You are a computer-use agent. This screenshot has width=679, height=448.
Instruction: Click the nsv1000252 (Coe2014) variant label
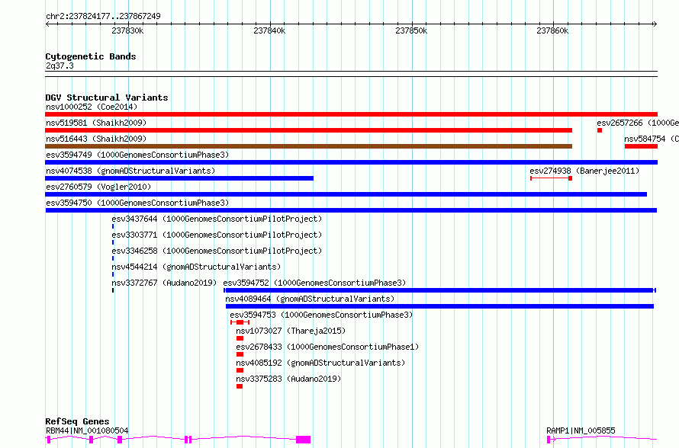(92, 107)
